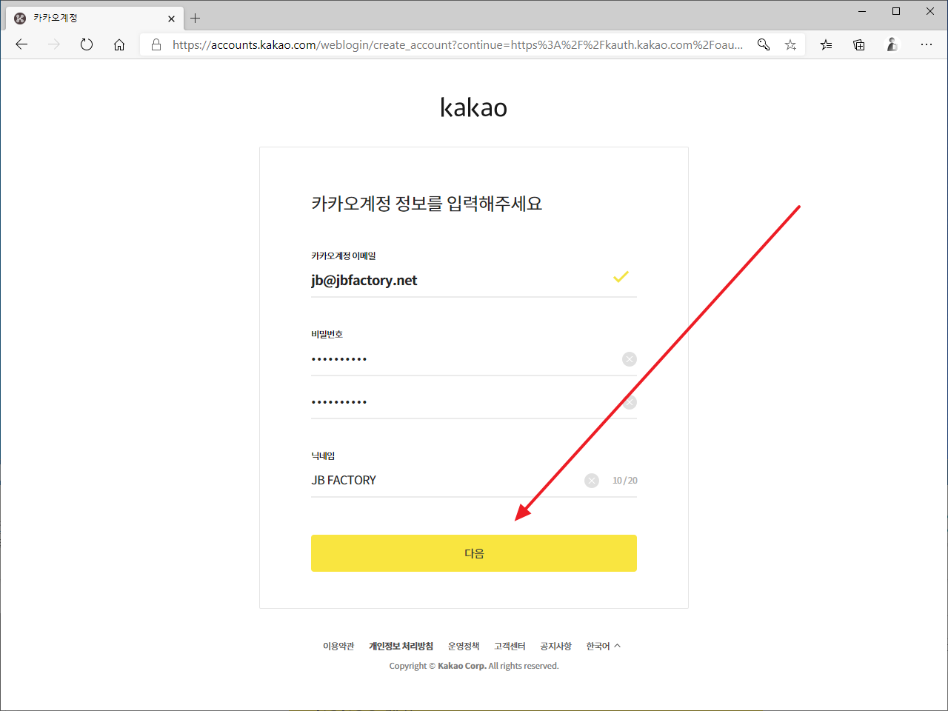This screenshot has width=948, height=711.
Task: Close the 카카오계정 browser tab
Action: click(171, 19)
